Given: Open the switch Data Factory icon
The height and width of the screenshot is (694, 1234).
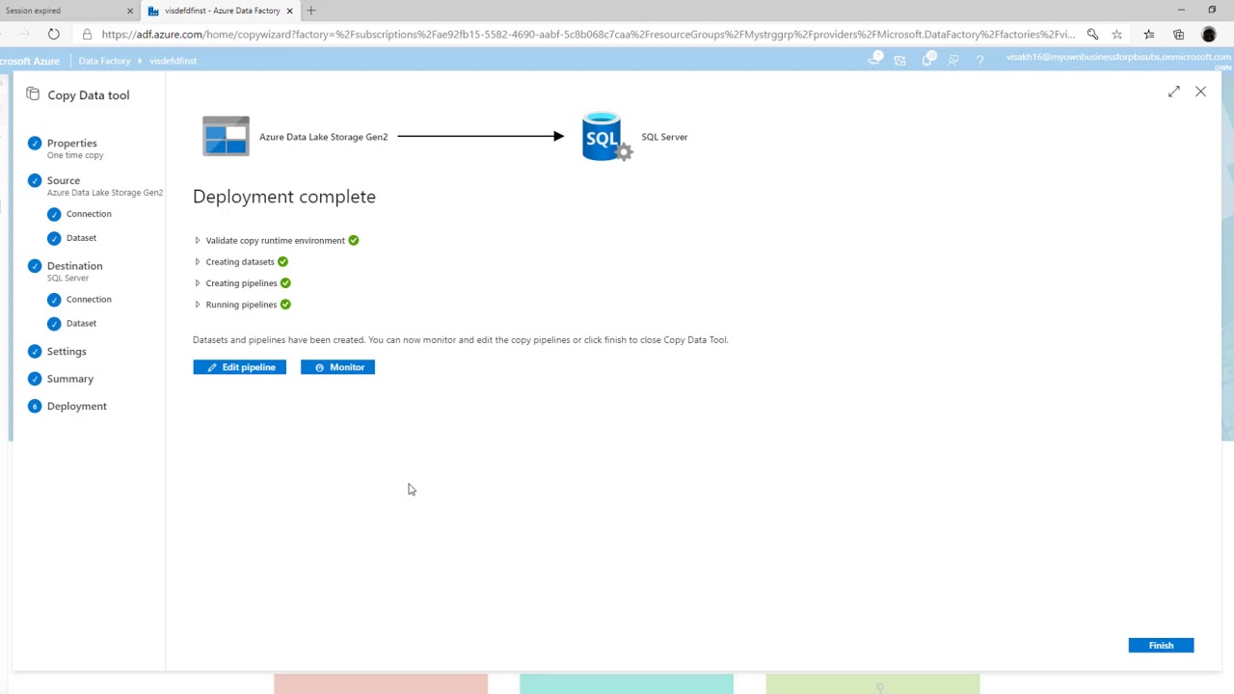Looking at the screenshot, I should click(x=899, y=61).
